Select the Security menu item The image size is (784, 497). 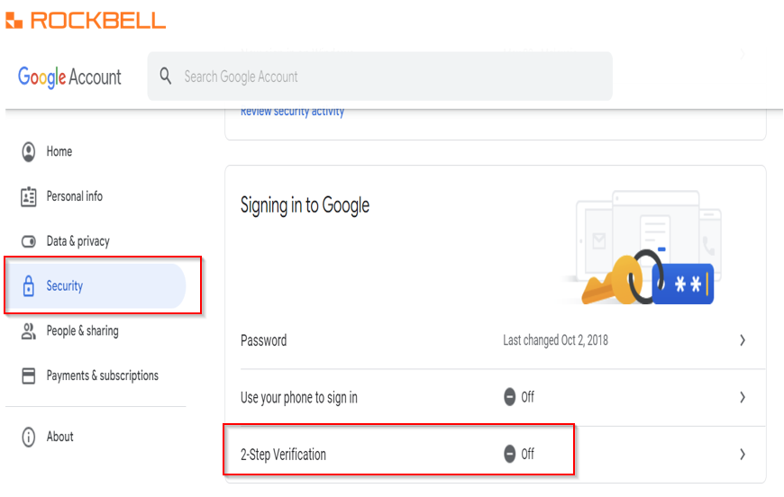[x=96, y=286]
